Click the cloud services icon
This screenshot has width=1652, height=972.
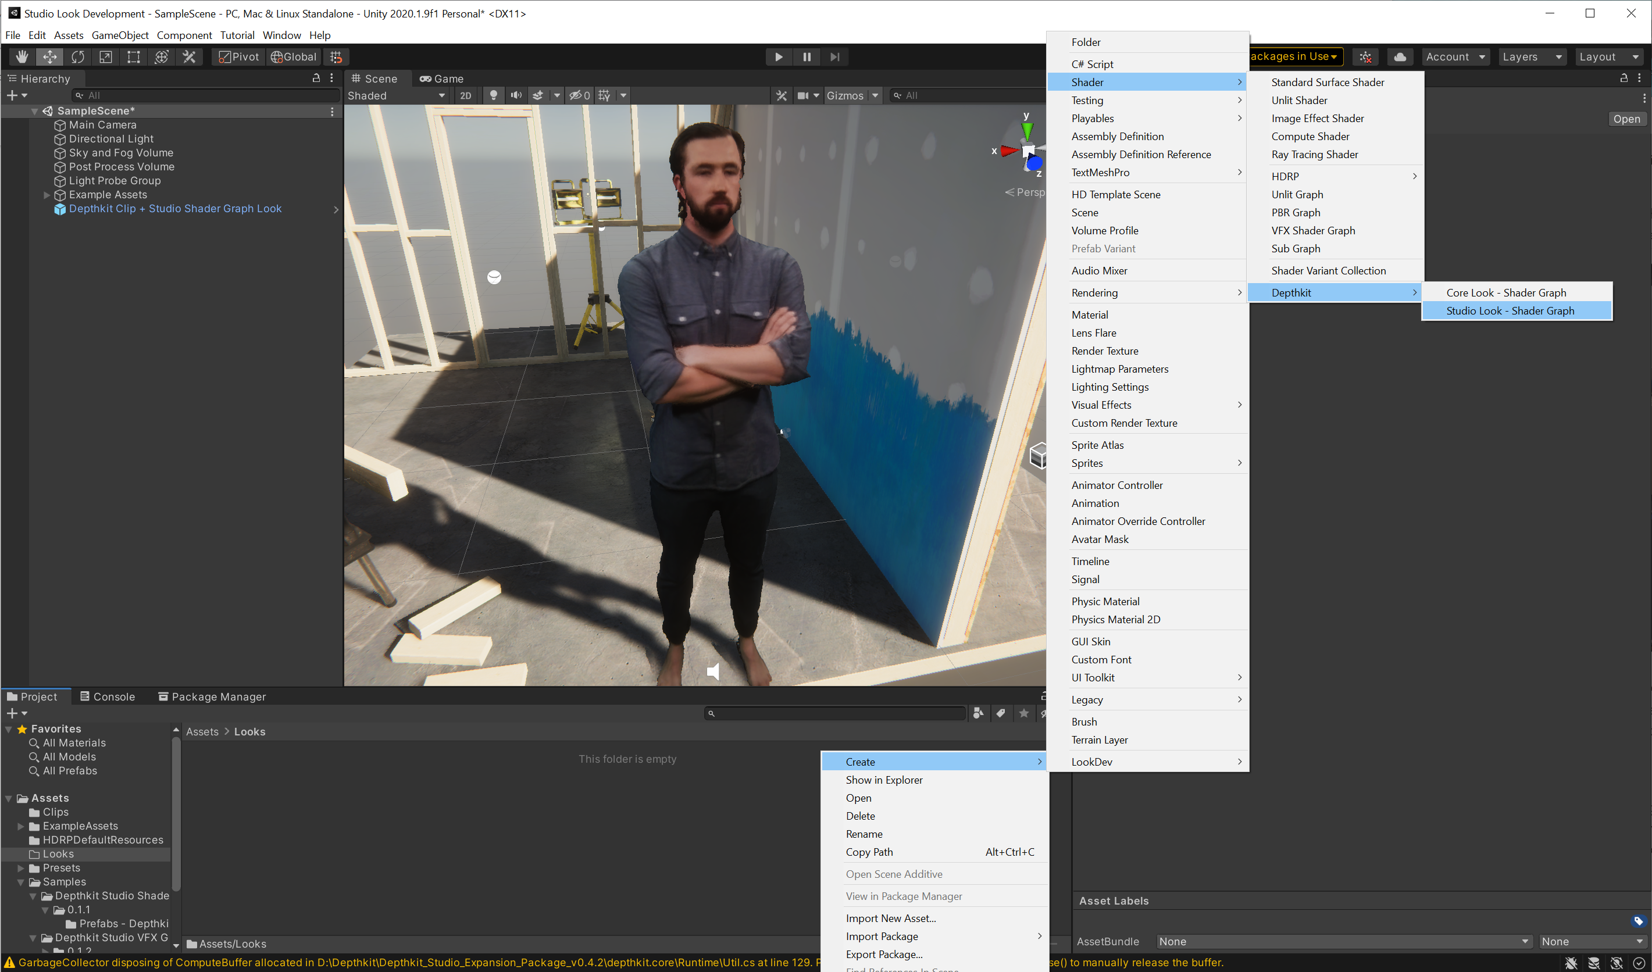click(1400, 57)
